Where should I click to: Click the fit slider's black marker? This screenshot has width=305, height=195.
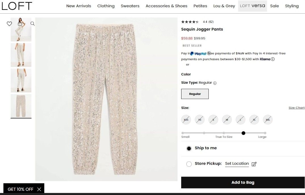[243, 133]
